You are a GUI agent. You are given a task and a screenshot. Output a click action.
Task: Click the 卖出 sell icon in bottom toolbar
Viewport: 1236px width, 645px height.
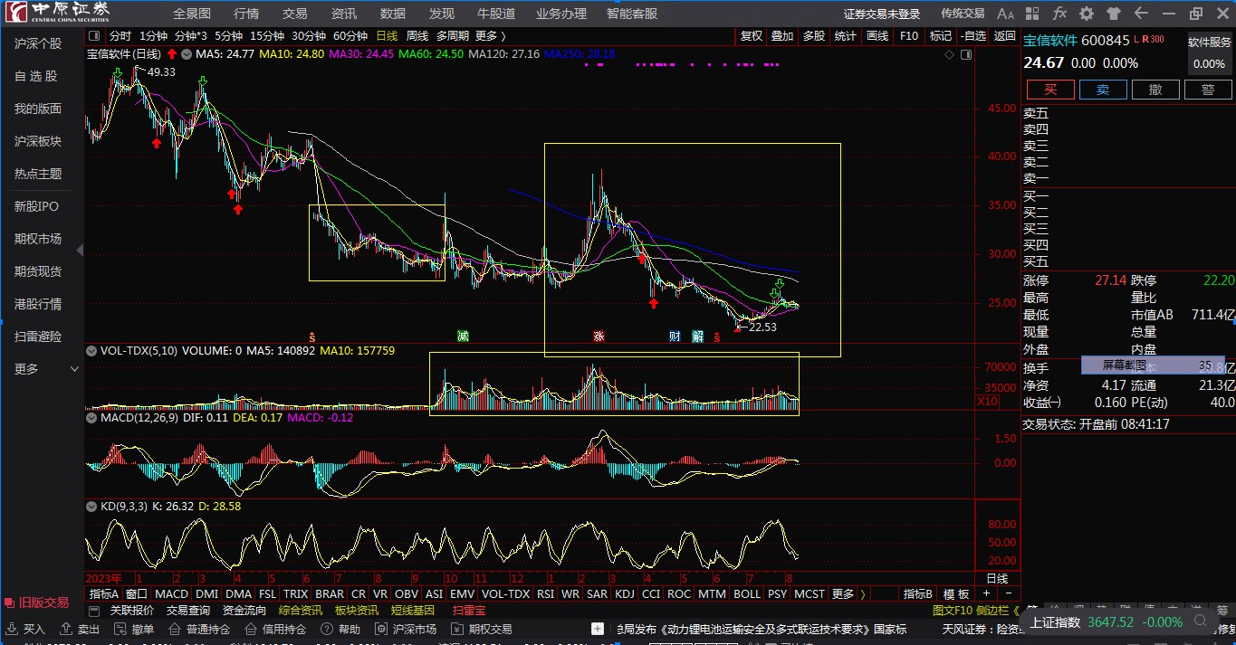click(x=67, y=629)
